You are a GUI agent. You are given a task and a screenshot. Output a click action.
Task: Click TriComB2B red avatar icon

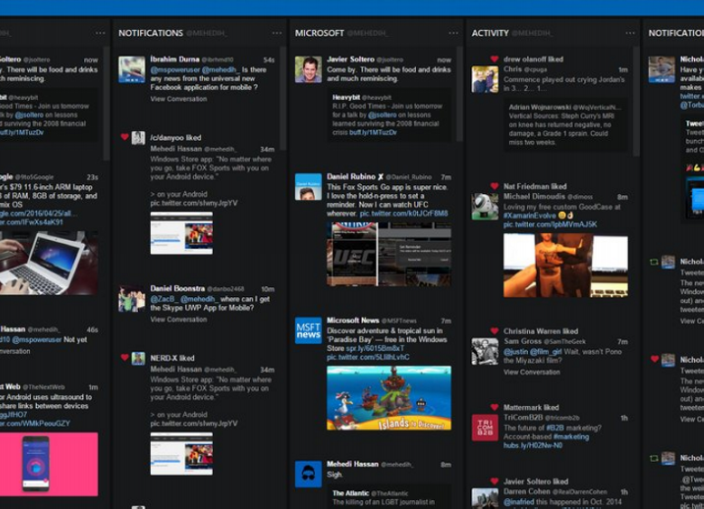click(485, 428)
